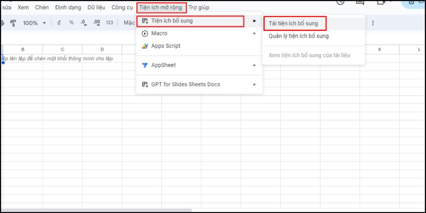
Task: Increase decimal places
Action: (x=96, y=23)
